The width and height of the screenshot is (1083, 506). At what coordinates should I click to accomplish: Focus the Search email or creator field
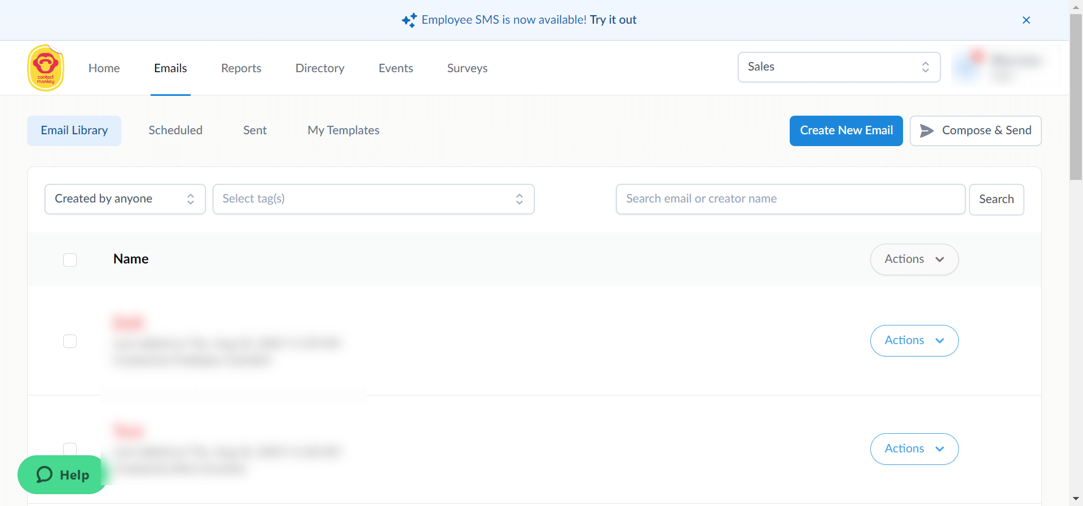[x=790, y=199]
